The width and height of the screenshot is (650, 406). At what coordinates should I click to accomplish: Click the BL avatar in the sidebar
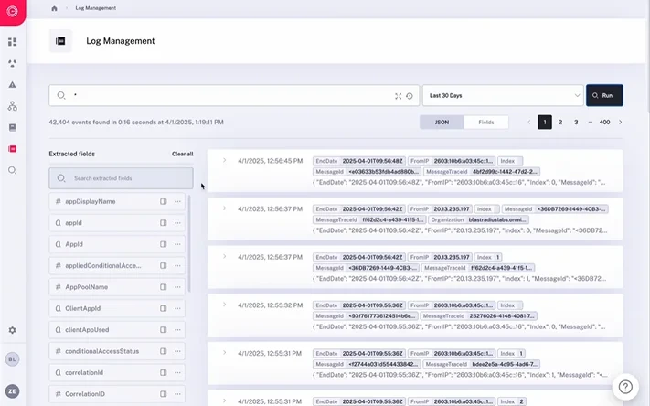pyautogui.click(x=13, y=359)
